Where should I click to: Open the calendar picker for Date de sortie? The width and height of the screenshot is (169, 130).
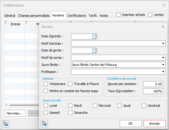coord(94,51)
